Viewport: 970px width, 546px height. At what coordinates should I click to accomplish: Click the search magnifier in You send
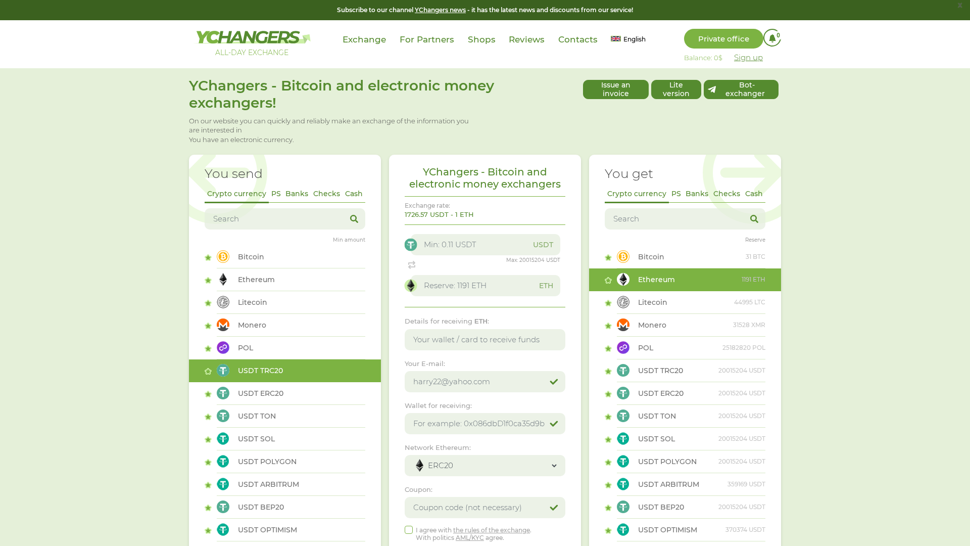click(x=354, y=219)
